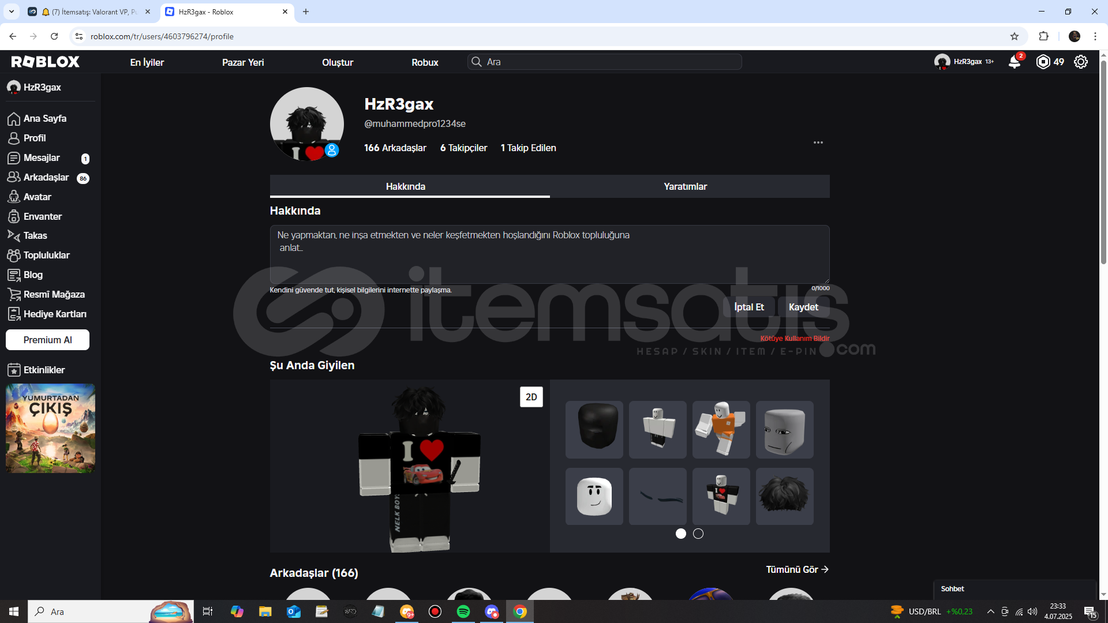Click Kötüye Kullanım Bildir link
The image size is (1108, 623).
[795, 339]
